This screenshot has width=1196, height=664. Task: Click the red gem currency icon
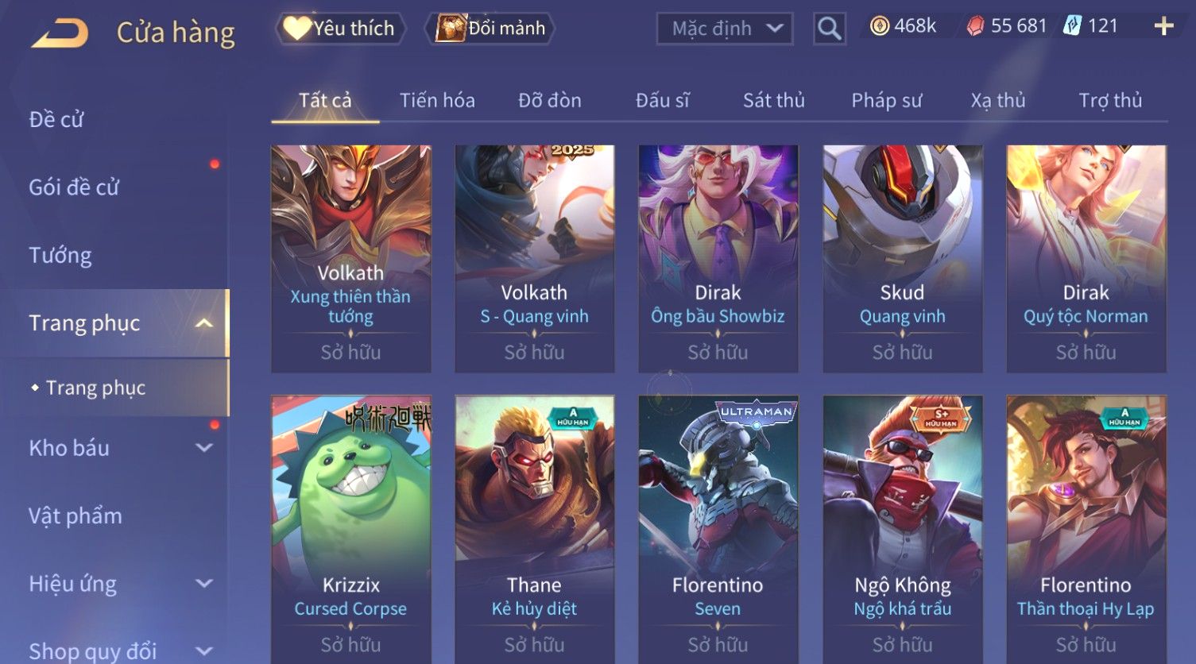(x=975, y=27)
